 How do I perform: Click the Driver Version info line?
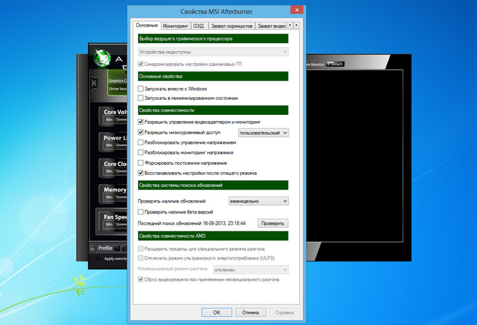coord(118,89)
